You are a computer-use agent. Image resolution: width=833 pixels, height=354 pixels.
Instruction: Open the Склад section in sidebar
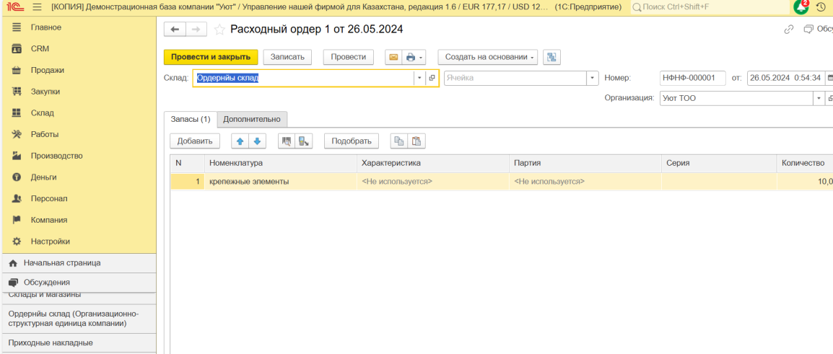pyautogui.click(x=42, y=113)
